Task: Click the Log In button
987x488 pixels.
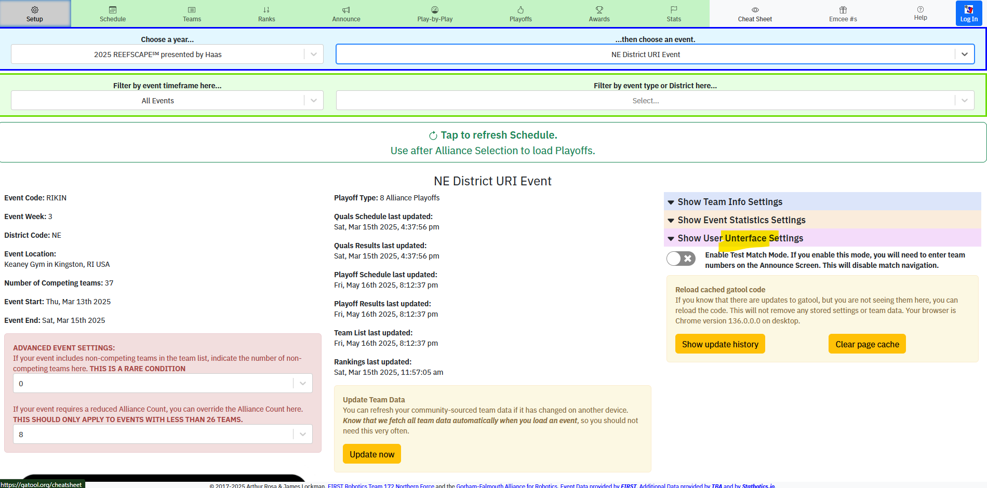Action: pos(969,13)
